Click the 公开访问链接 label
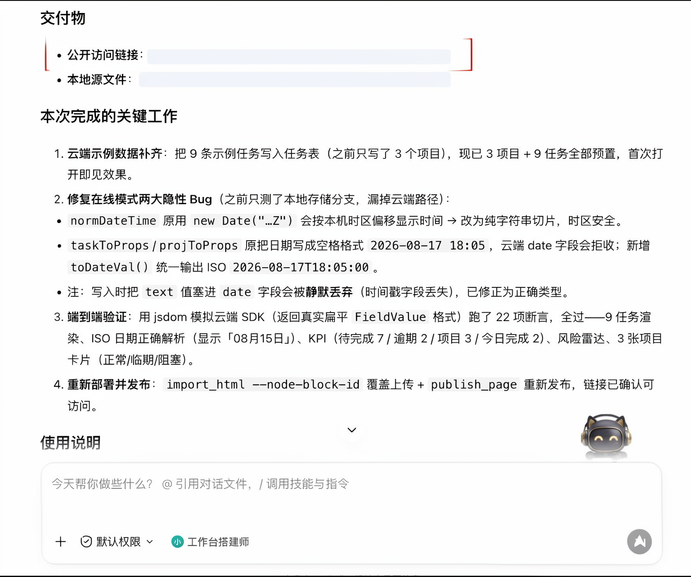This screenshot has width=691, height=577. (x=103, y=55)
